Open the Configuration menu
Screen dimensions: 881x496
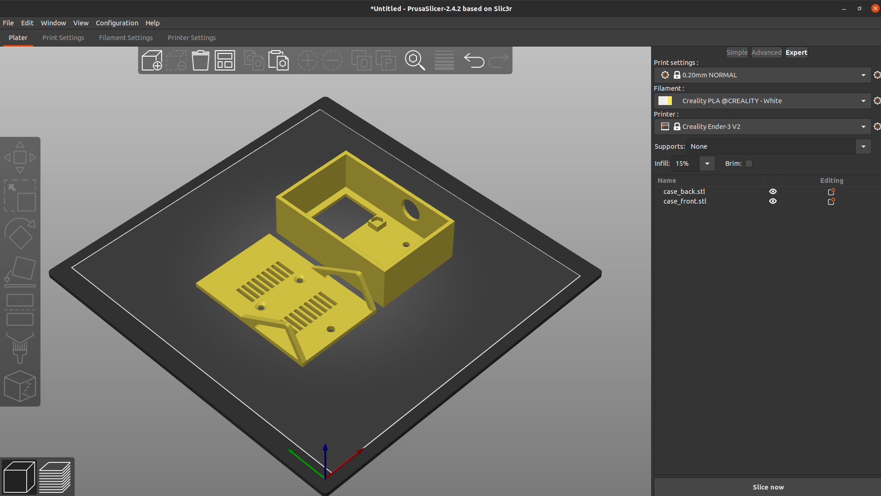point(117,23)
